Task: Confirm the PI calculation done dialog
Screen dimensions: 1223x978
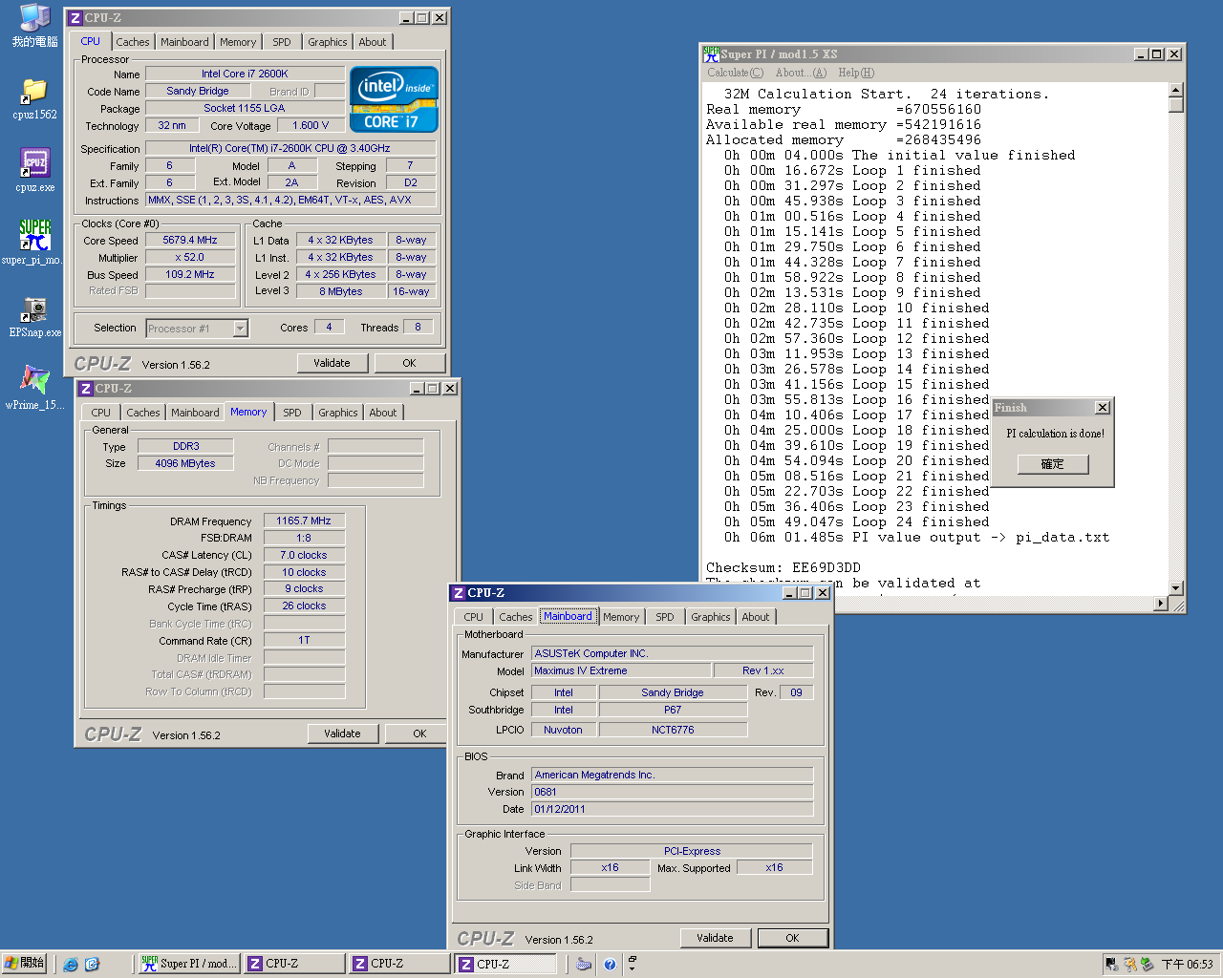Action: pos(1052,464)
